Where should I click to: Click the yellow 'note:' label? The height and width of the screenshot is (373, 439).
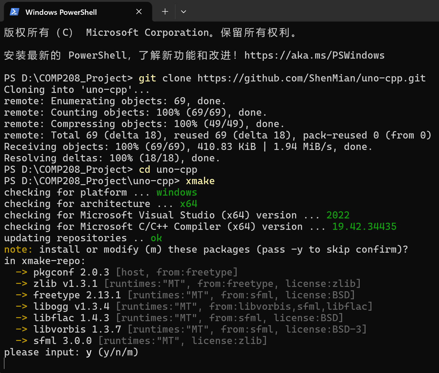point(19,249)
